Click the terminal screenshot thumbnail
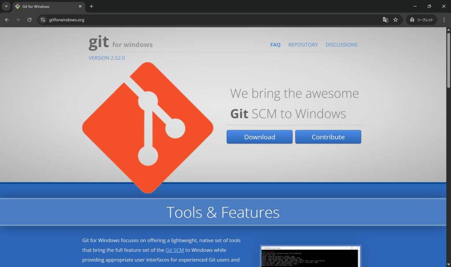Image resolution: width=451 pixels, height=267 pixels. click(x=311, y=256)
